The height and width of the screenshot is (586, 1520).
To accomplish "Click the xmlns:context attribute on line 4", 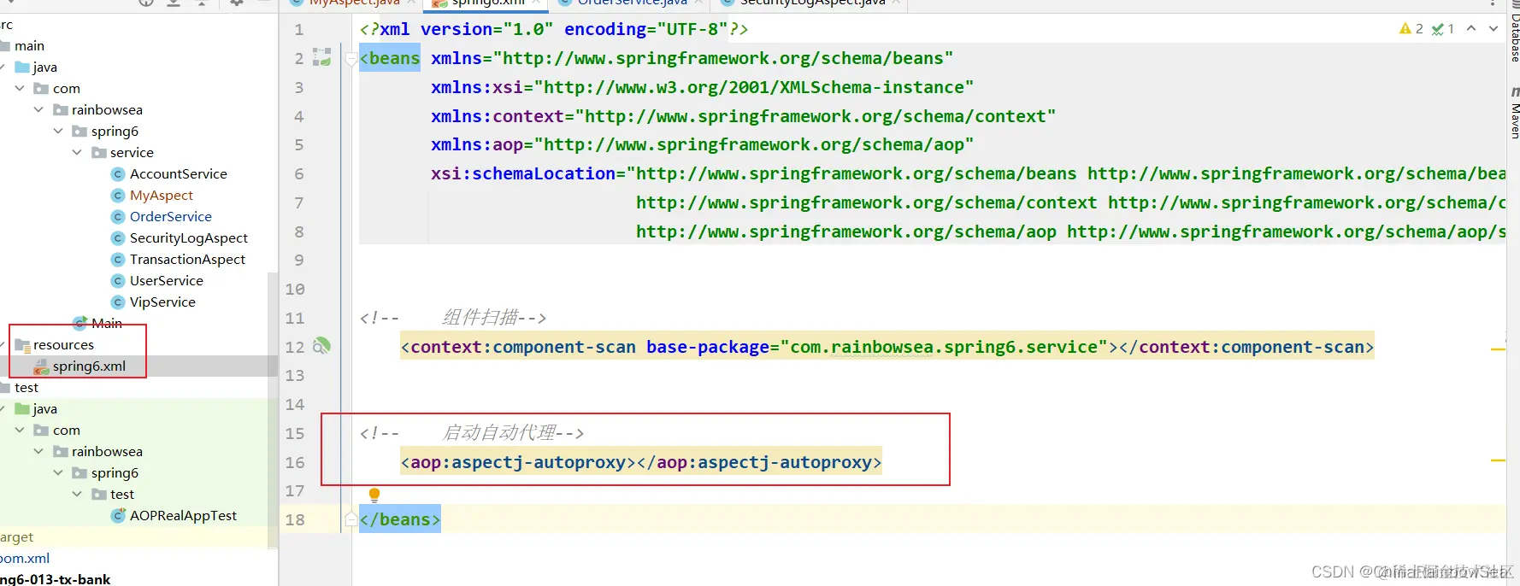I will point(743,116).
